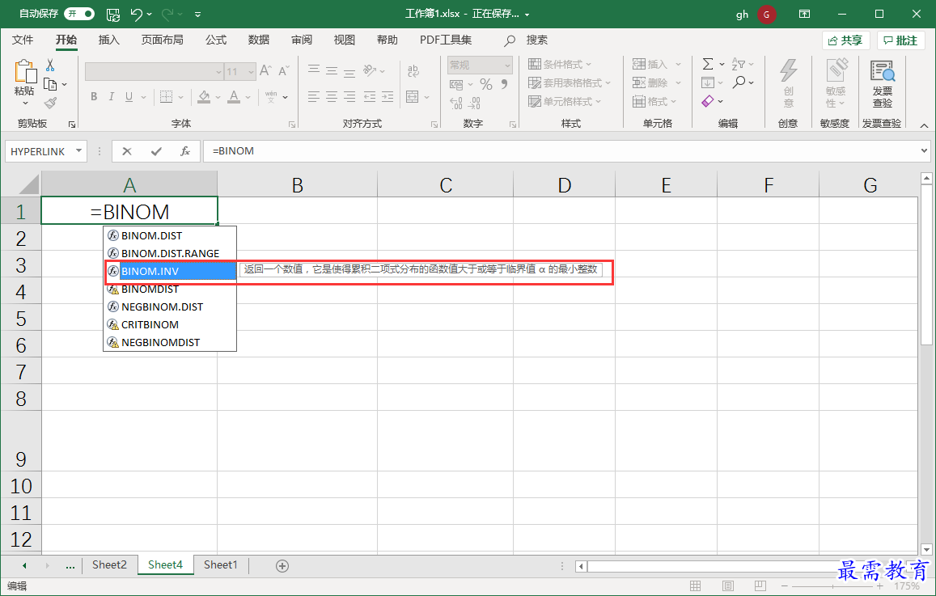The image size is (936, 596).
Task: Select BINOM.DIST from the suggestion list
Action: (170, 235)
